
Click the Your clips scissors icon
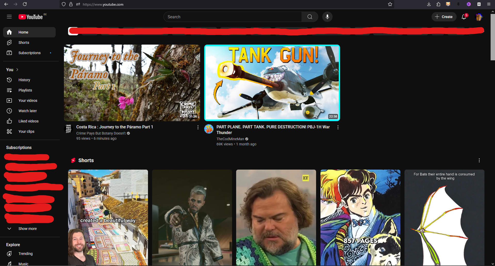9,131
